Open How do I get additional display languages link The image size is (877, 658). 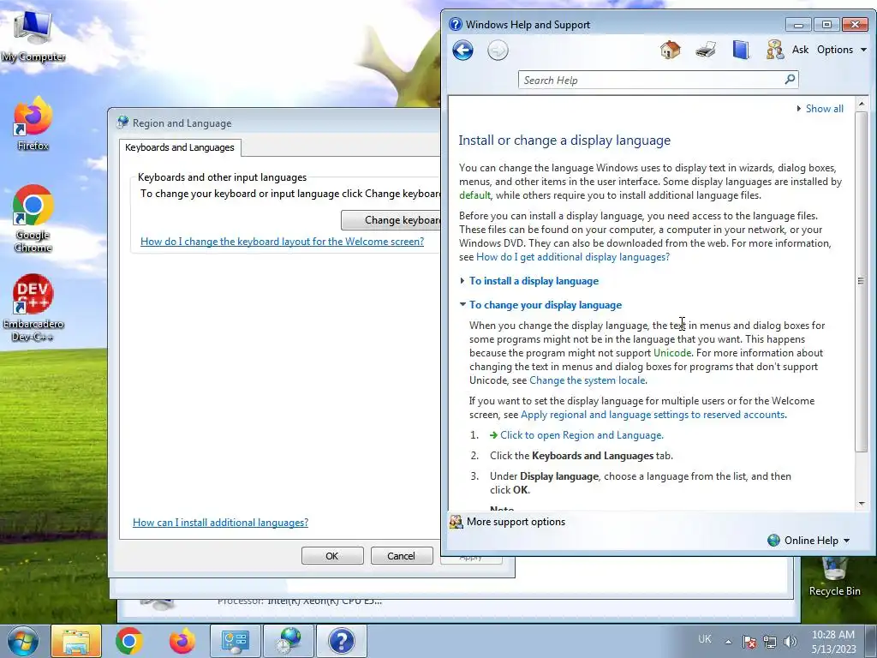[x=573, y=257]
